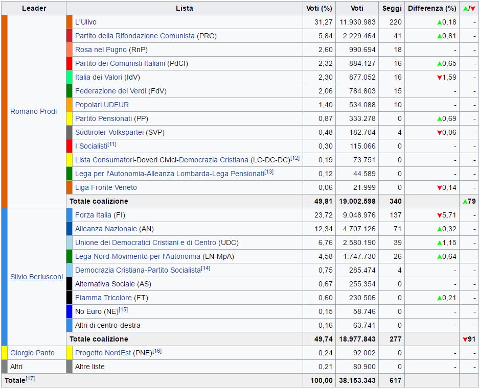Click the red down arrow in Liga Fronte Veneto row

tap(439, 187)
